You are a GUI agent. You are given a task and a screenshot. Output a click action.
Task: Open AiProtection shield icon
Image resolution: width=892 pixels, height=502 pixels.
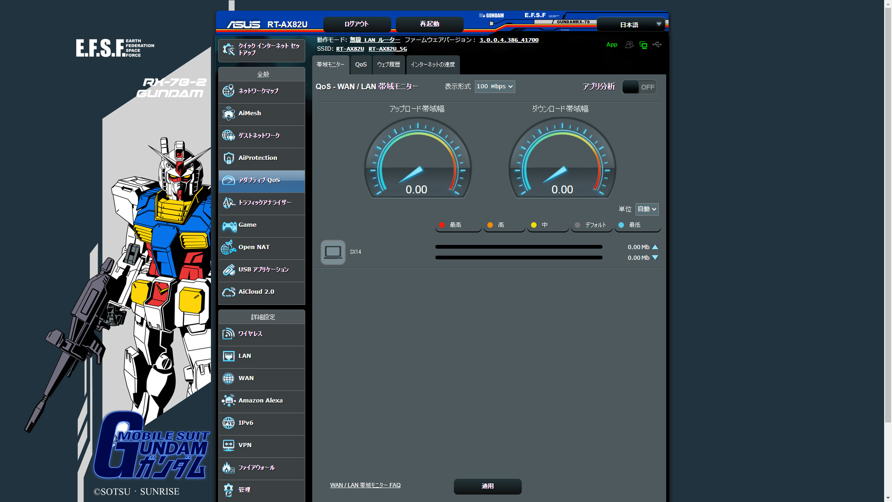(228, 158)
